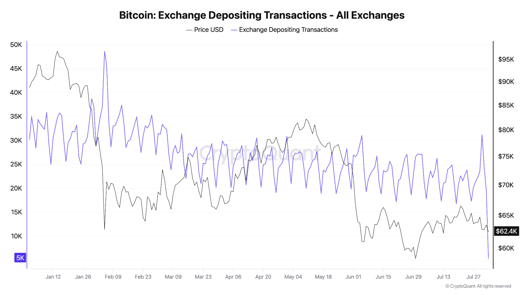Click the black Price USD legend line
Image resolution: width=524 pixels, height=295 pixels.
click(x=189, y=30)
